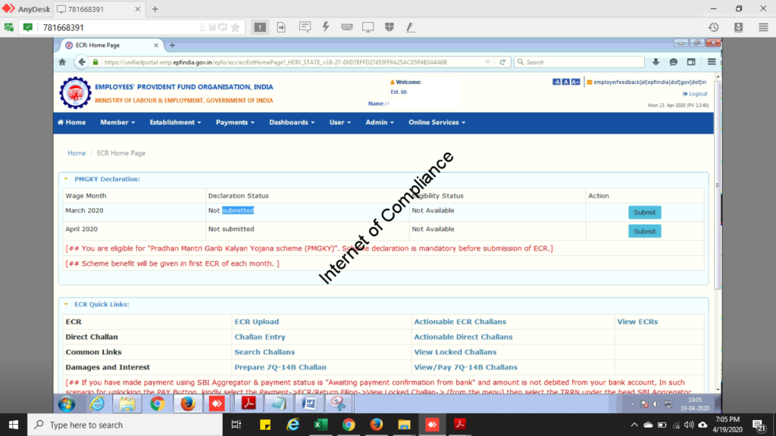The width and height of the screenshot is (776, 436).
Task: Reload the EPFO page
Action: click(502, 62)
